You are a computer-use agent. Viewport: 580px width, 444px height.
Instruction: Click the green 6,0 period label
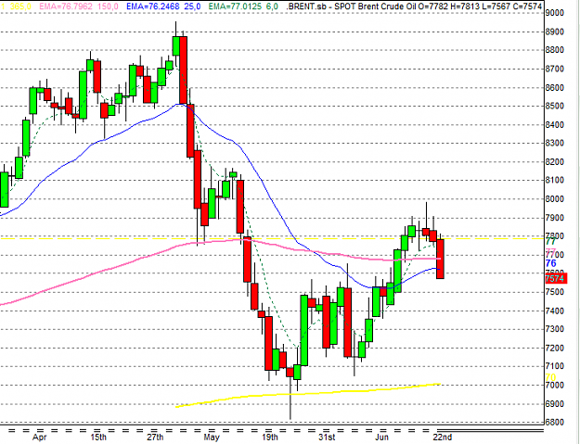(x=272, y=6)
